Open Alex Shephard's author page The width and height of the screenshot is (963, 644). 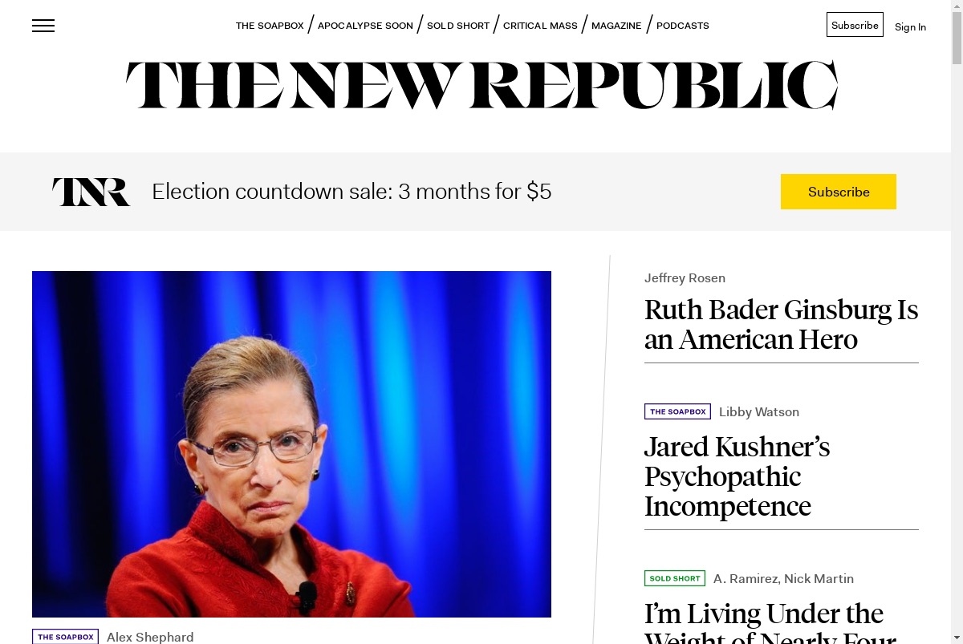point(150,637)
